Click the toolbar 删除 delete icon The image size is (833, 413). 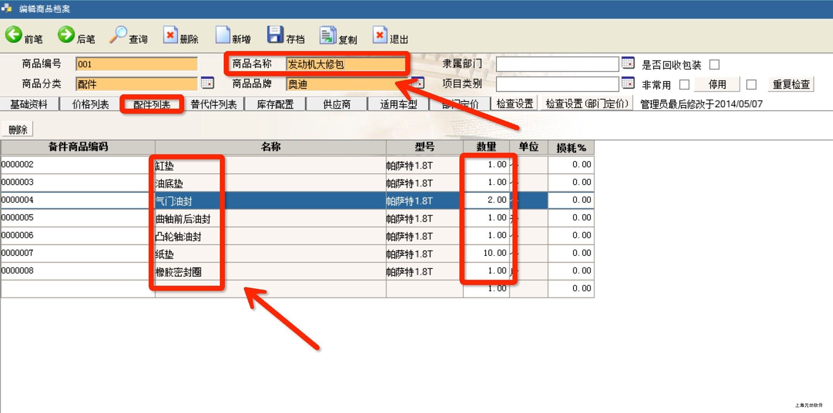(x=170, y=35)
